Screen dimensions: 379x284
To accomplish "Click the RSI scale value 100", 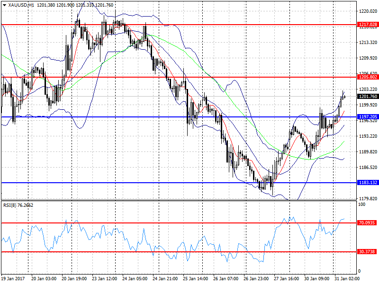I will (362, 204).
